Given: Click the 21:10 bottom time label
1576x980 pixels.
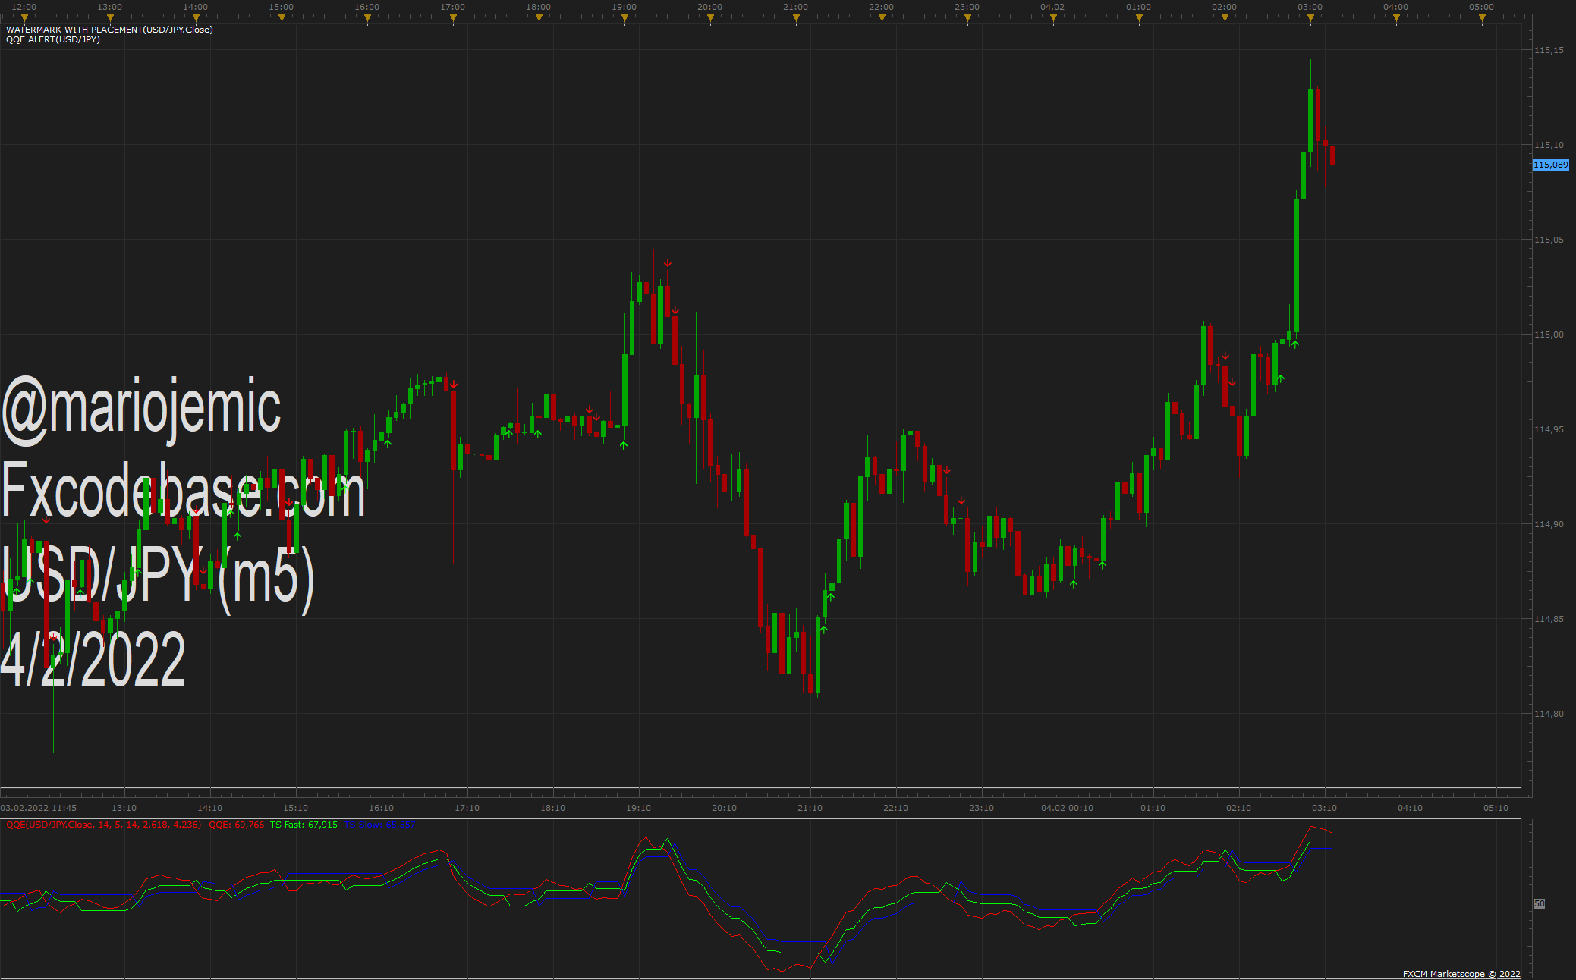Looking at the screenshot, I should pyautogui.click(x=810, y=808).
